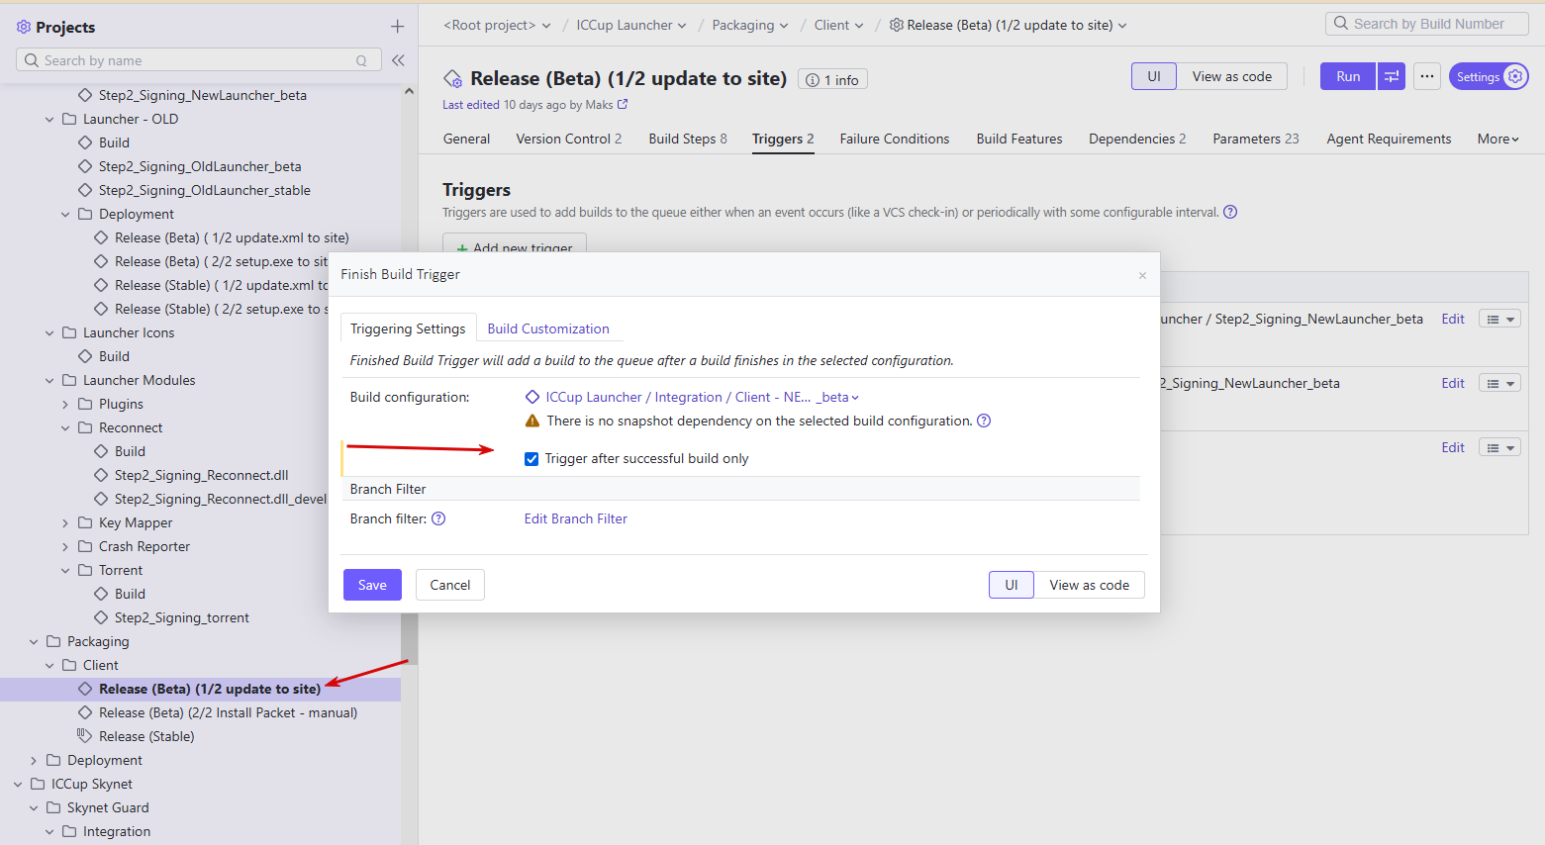Save the finish build trigger
The height and width of the screenshot is (845, 1545).
372,585
